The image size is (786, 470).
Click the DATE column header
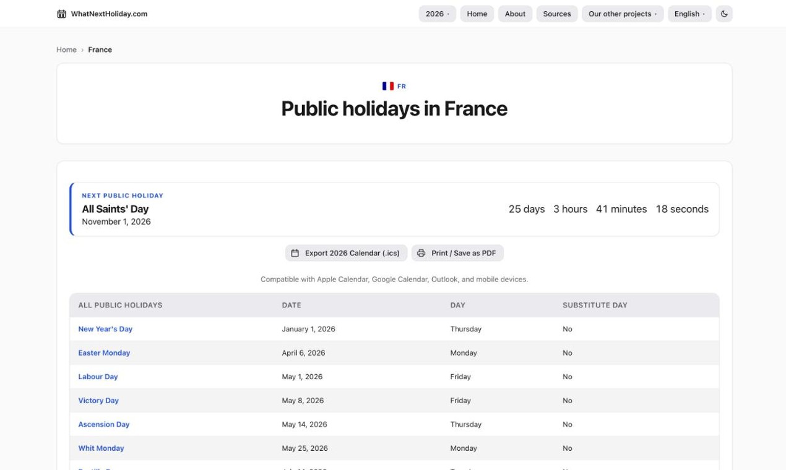[292, 305]
